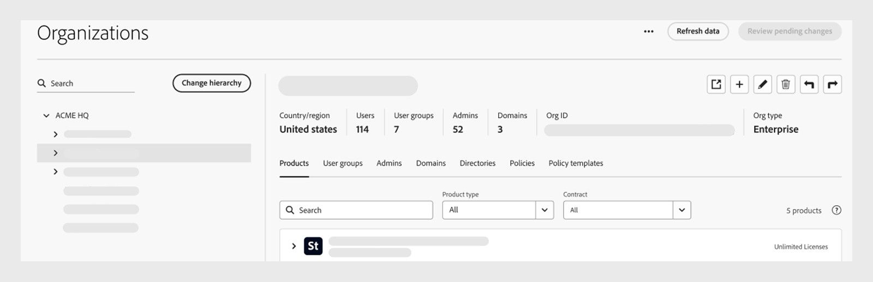The height and width of the screenshot is (282, 873).
Task: Open the Admins tab
Action: pyautogui.click(x=389, y=163)
